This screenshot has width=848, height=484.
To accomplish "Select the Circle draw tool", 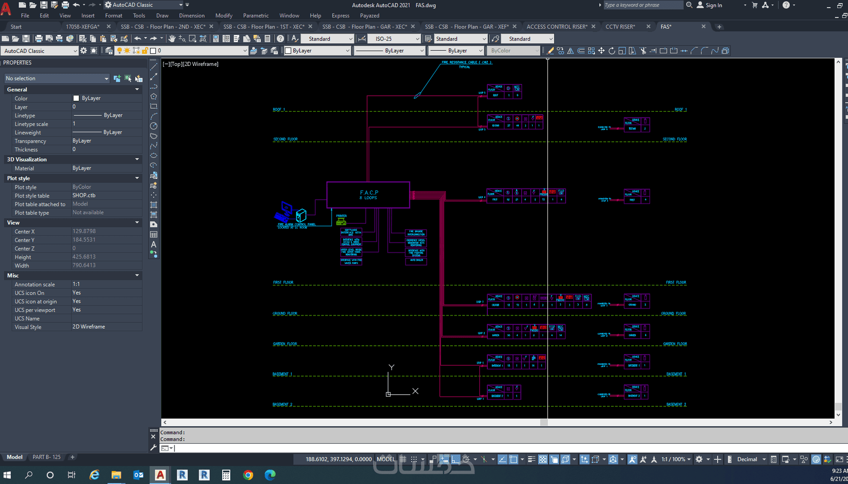I will click(x=154, y=126).
